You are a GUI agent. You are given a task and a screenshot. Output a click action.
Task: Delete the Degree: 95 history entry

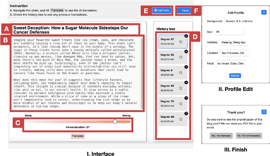(x=186, y=83)
